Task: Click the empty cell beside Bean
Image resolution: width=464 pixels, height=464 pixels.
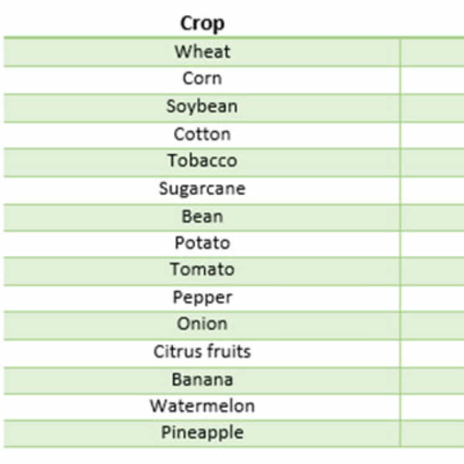Action: [433, 217]
